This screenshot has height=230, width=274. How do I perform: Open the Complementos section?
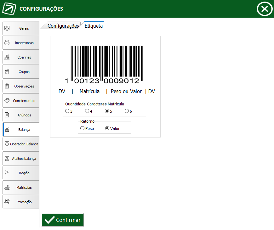(x=21, y=101)
